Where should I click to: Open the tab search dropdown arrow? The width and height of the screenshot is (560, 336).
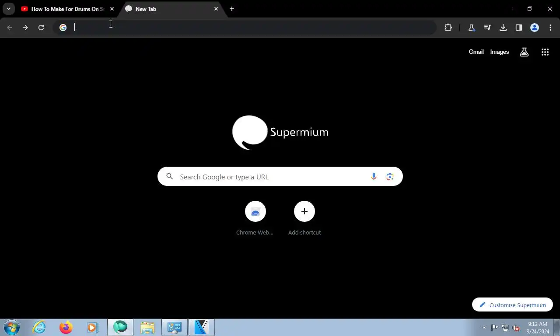pyautogui.click(x=8, y=9)
